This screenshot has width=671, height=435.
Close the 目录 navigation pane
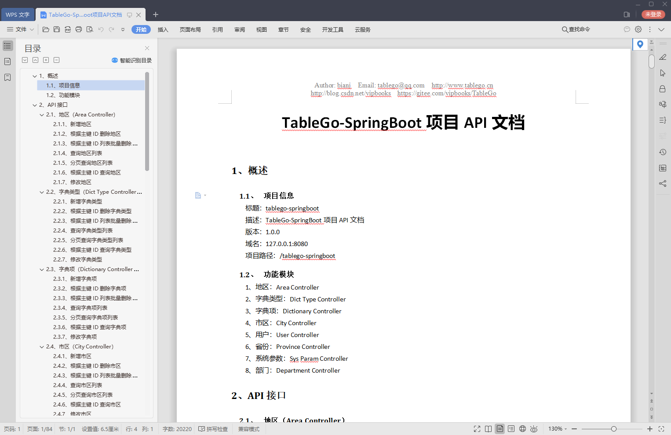click(147, 48)
